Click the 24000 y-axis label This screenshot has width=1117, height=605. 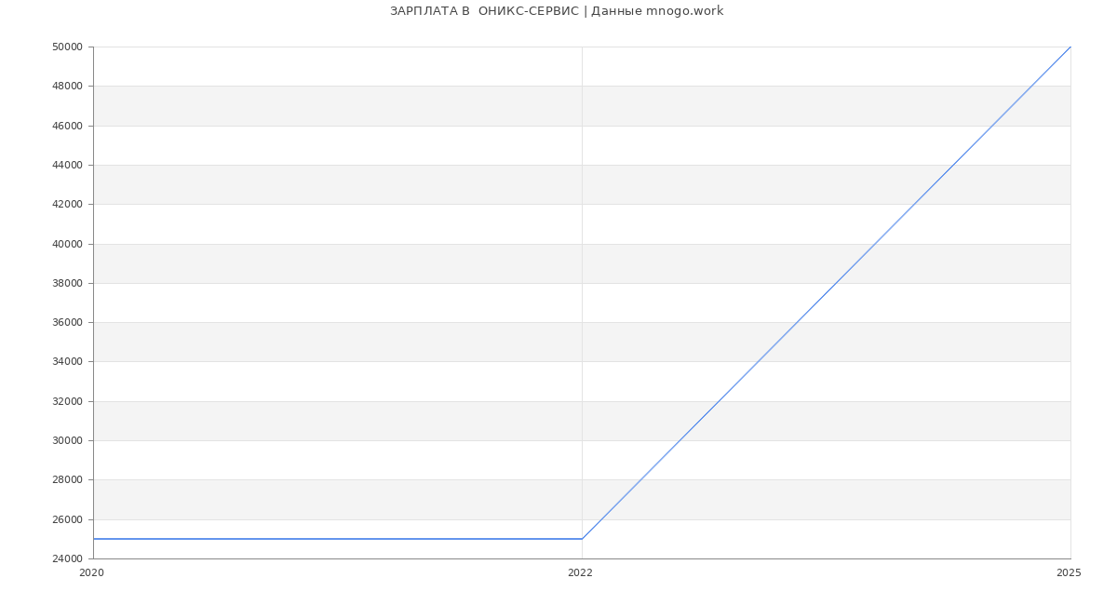(68, 558)
